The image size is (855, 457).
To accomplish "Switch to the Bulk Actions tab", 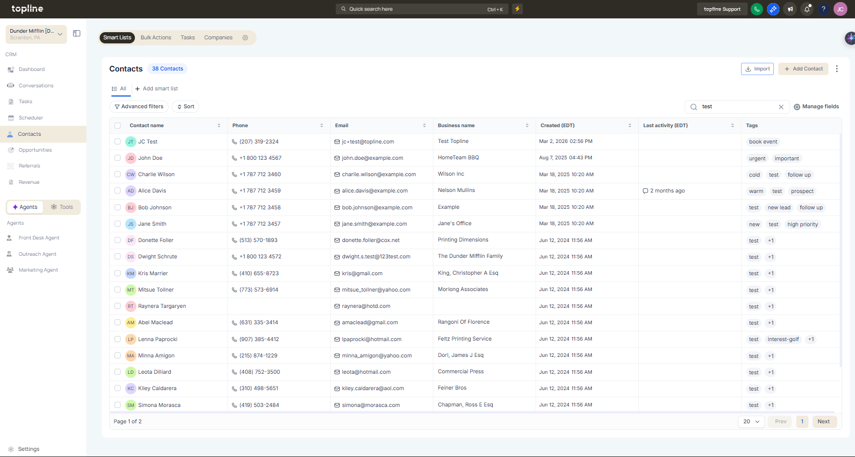I will point(156,38).
